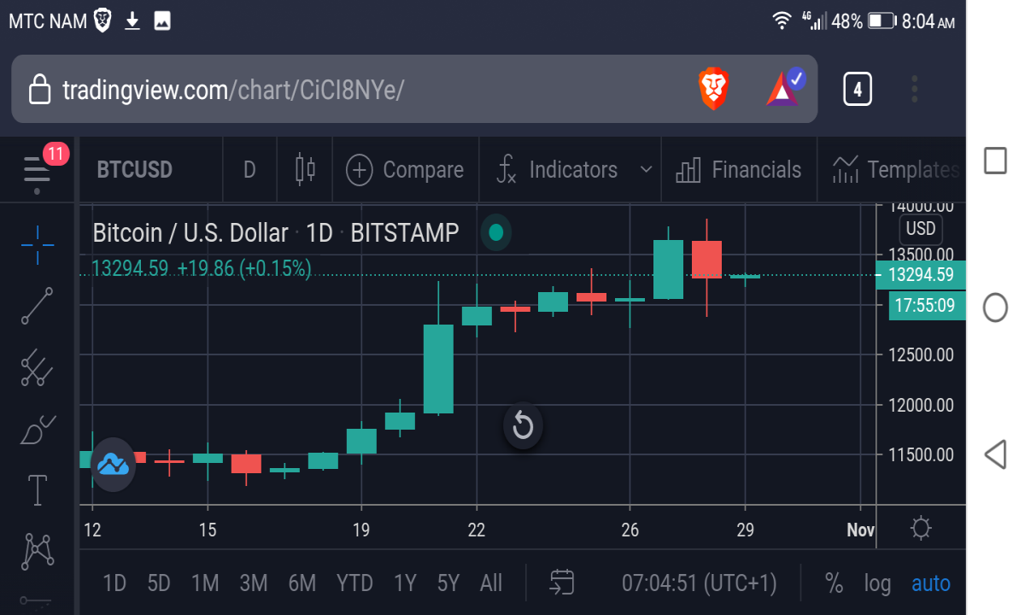Select the 5D date range
The image size is (1025, 615).
159,583
